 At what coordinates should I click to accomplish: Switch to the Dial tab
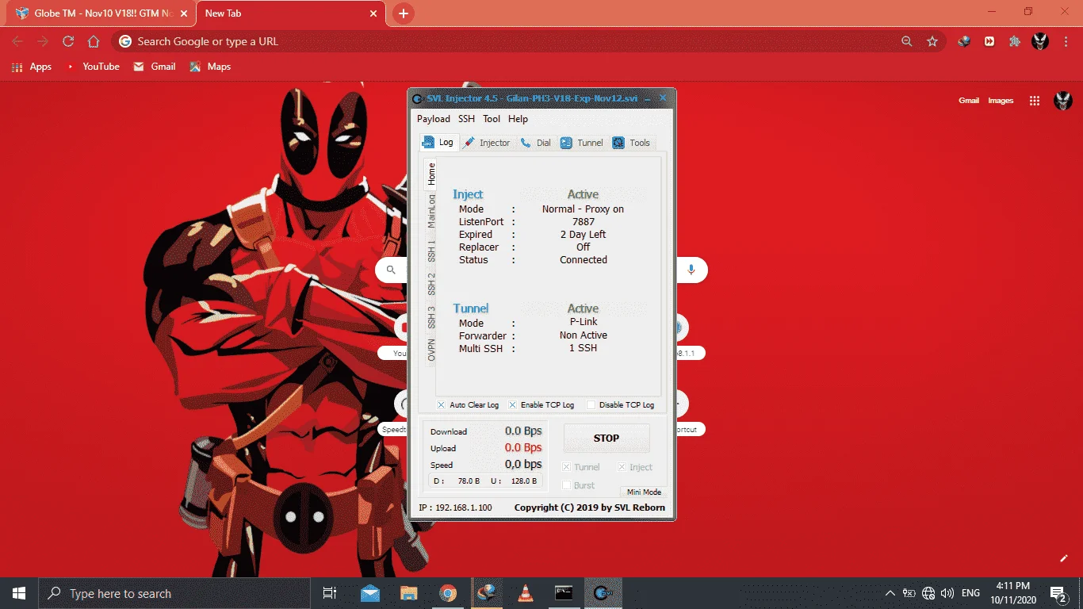[x=536, y=143]
